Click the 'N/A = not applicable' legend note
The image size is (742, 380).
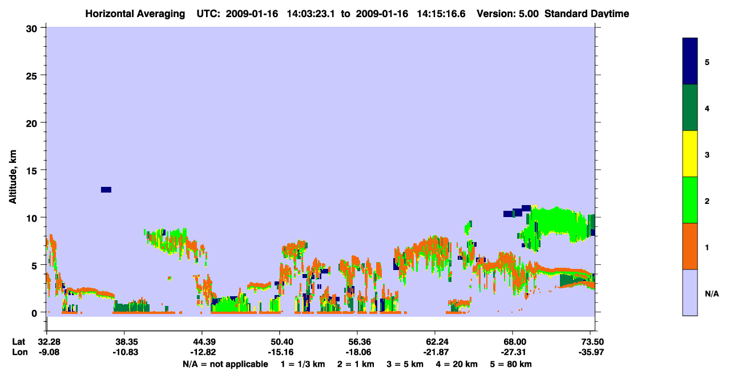click(x=225, y=364)
